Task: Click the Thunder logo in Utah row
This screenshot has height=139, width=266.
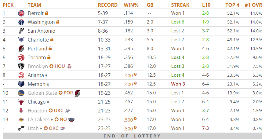Action: [x=62, y=128]
